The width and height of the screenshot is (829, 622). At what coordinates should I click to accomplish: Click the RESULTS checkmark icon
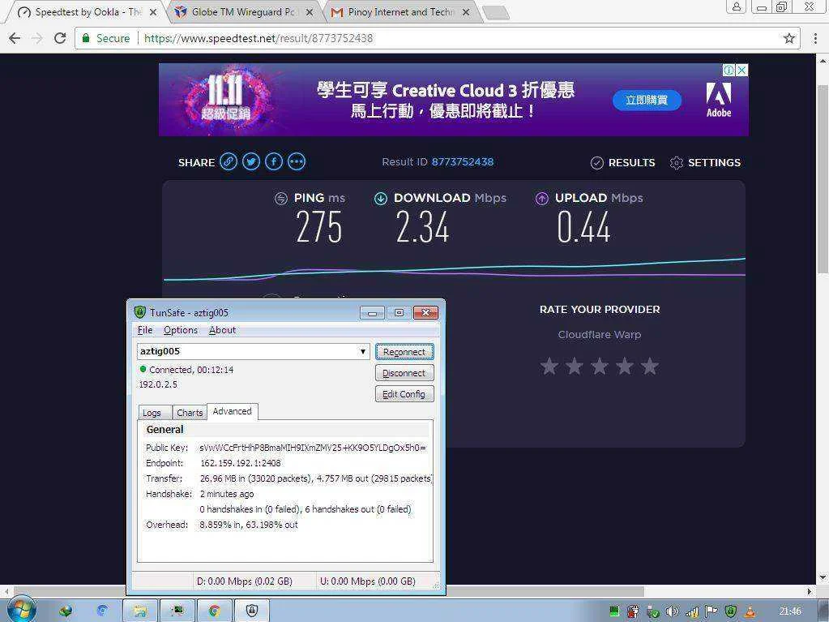pyautogui.click(x=596, y=163)
